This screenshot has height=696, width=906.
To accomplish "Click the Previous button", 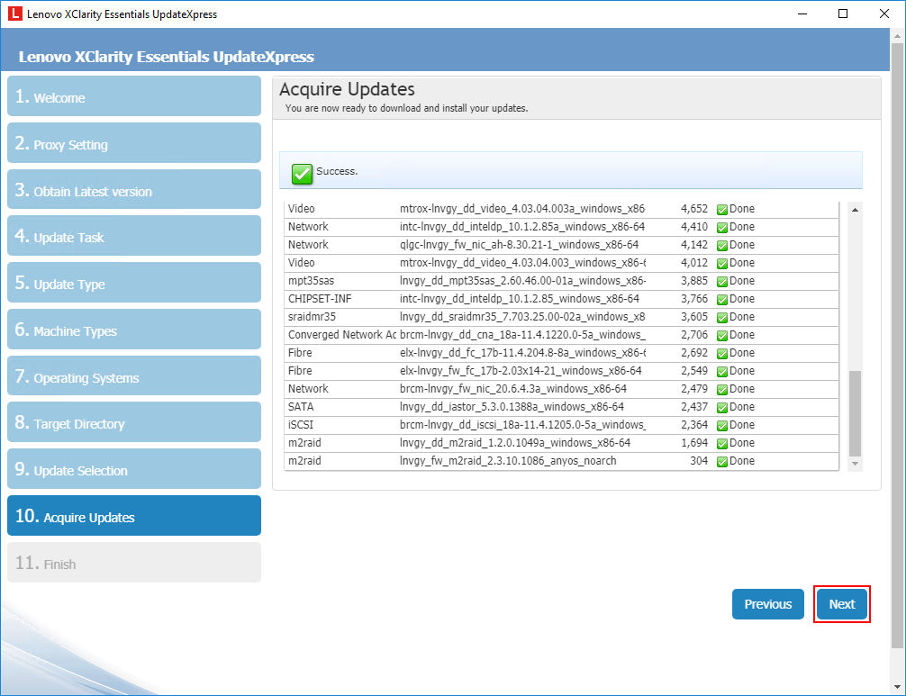I will [768, 604].
